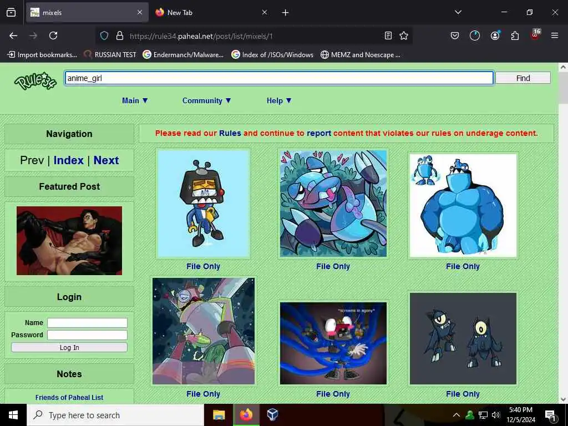This screenshot has width=568, height=426.
Task: Open the Endermanch/Malware bookmark
Action: click(x=183, y=55)
